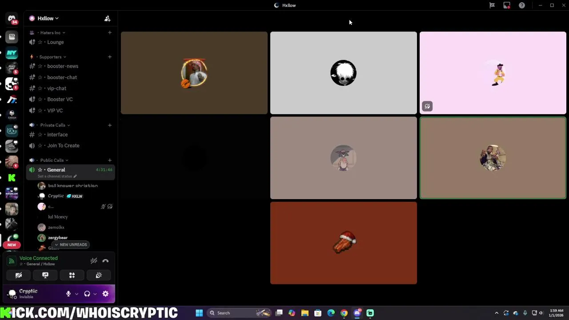Open the NY server icon
This screenshot has height=320, width=569.
(x=12, y=53)
